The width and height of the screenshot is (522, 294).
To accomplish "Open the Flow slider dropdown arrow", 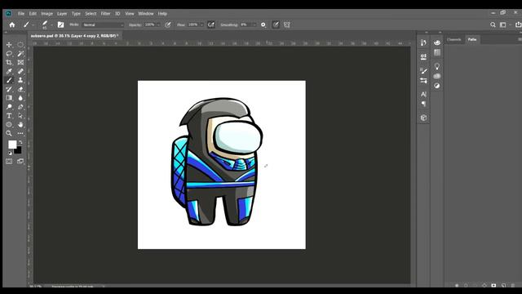I will click(x=201, y=25).
